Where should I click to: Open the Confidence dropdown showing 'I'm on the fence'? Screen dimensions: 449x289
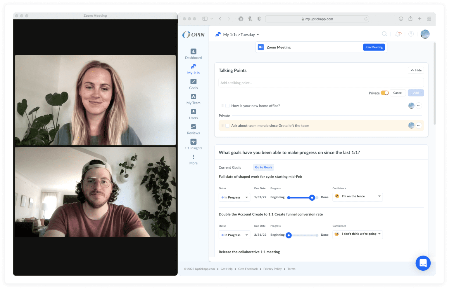click(357, 197)
